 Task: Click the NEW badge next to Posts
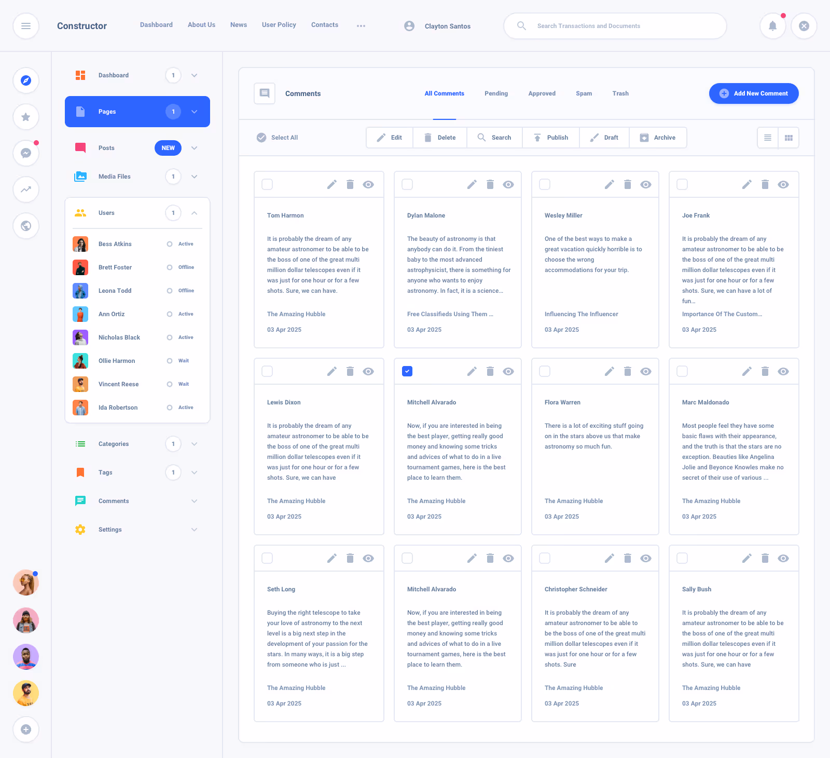pyautogui.click(x=168, y=148)
